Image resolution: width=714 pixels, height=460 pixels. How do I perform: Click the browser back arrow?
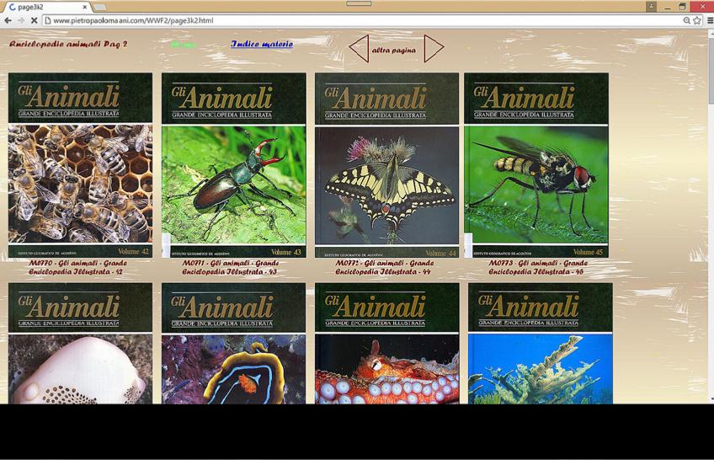8,20
